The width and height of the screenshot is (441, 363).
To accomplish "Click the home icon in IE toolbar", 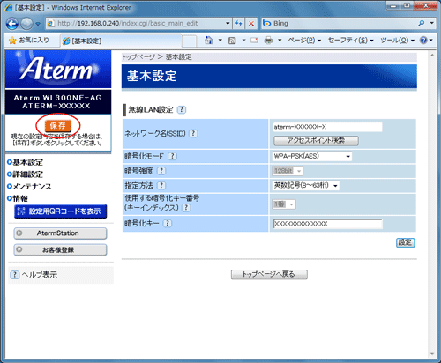I will tap(209, 40).
